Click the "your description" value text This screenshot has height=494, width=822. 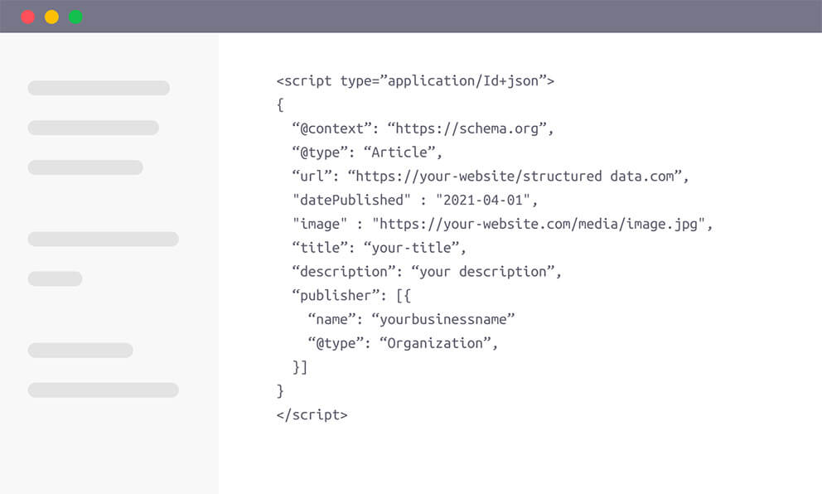(x=483, y=272)
